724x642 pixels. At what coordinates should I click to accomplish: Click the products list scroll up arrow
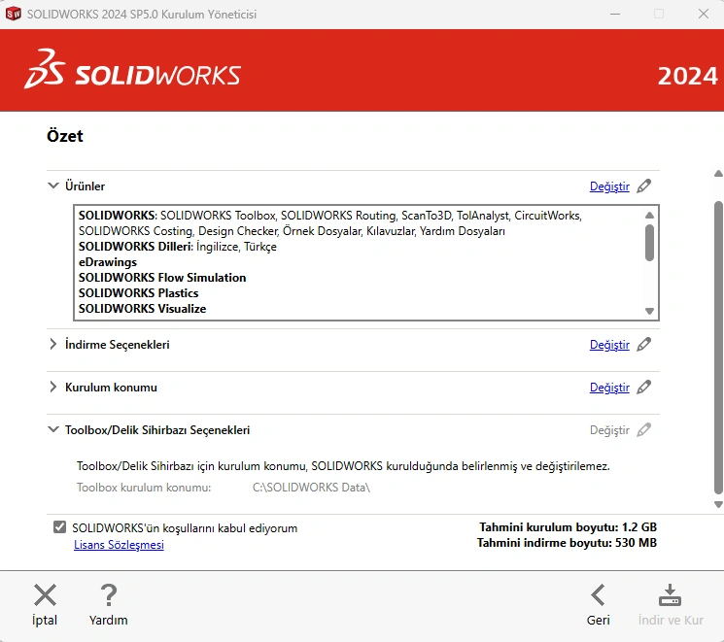pos(649,215)
